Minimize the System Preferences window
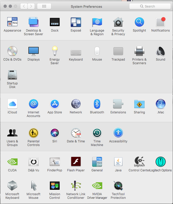Screen dimensions: 173x204 pos(10,6)
